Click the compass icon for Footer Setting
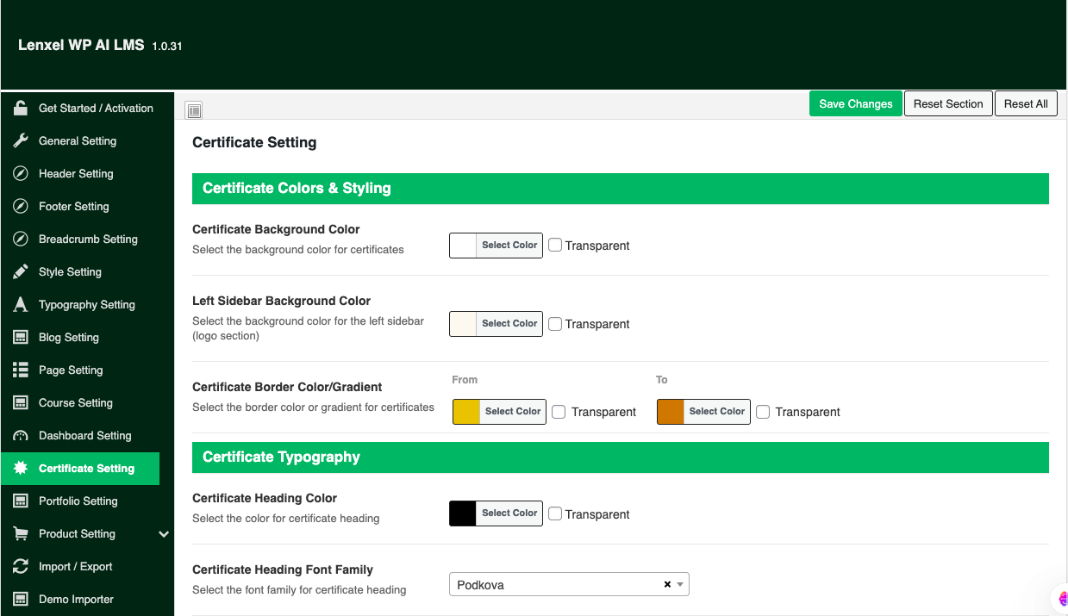This screenshot has width=1068, height=616. (21, 206)
